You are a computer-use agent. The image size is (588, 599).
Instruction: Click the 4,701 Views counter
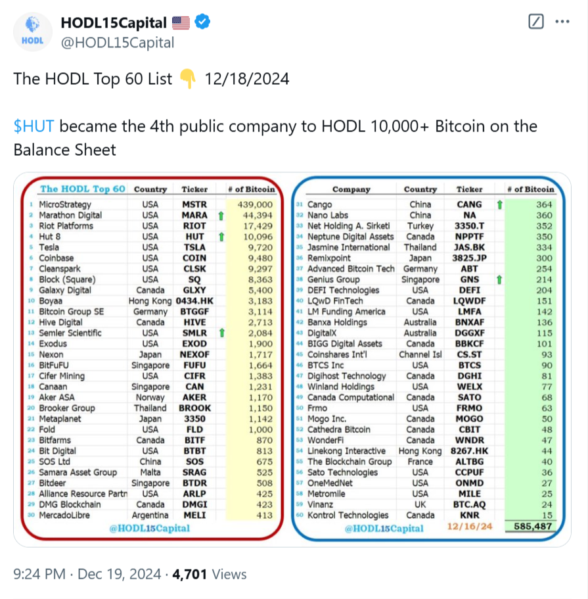(209, 574)
